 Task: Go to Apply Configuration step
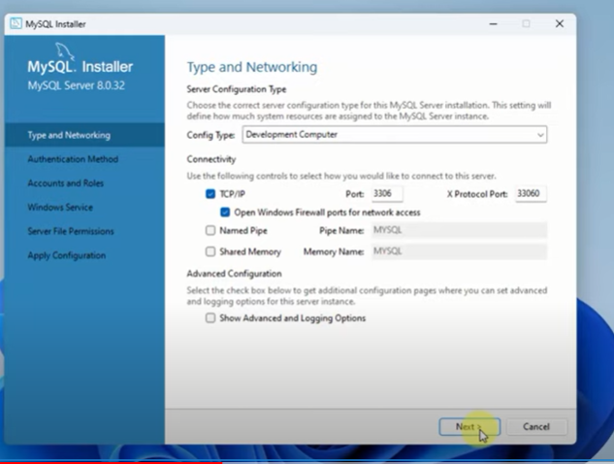point(67,255)
